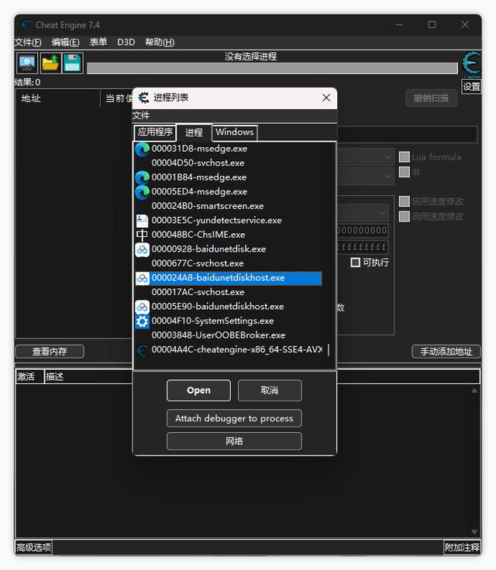The height and width of the screenshot is (570, 496).
Task: Switch to the 应用程序 tab
Action: click(x=155, y=132)
